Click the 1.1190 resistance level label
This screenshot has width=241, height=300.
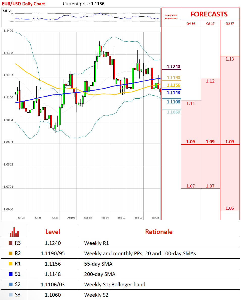[x=173, y=77]
